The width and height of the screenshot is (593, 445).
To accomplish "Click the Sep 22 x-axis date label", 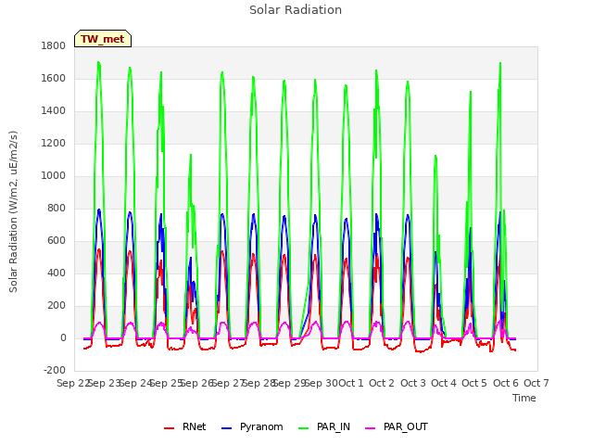I will coord(73,383).
